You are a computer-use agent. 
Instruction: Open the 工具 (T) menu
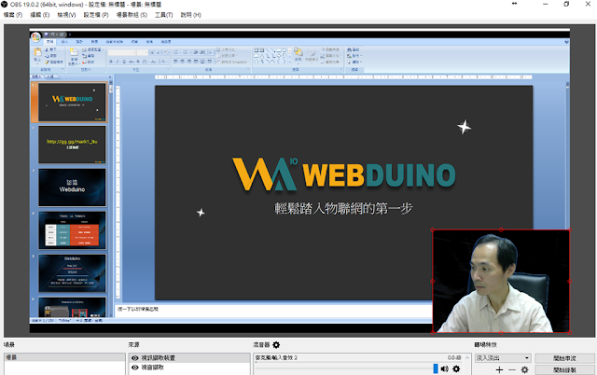164,15
